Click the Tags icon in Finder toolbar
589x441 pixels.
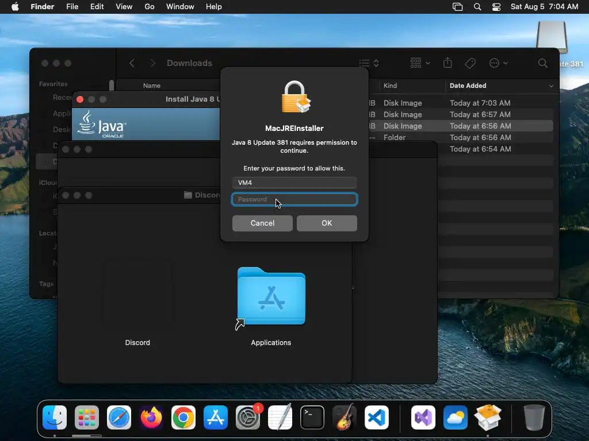point(470,63)
